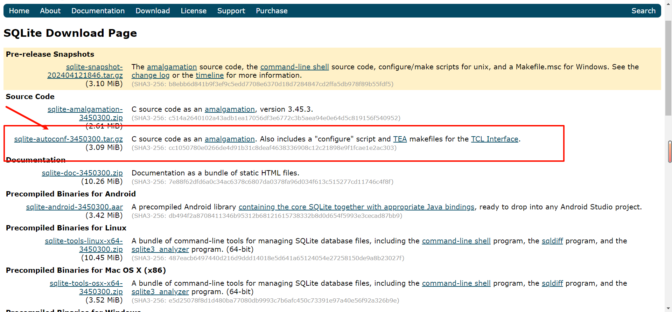Download sqlite-tools-osx-x64-3450300.zip
Viewport: 672px width, 312px height.
pos(86,287)
